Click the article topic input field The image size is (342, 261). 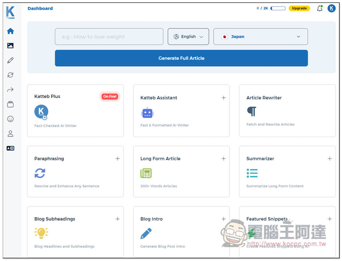(109, 37)
